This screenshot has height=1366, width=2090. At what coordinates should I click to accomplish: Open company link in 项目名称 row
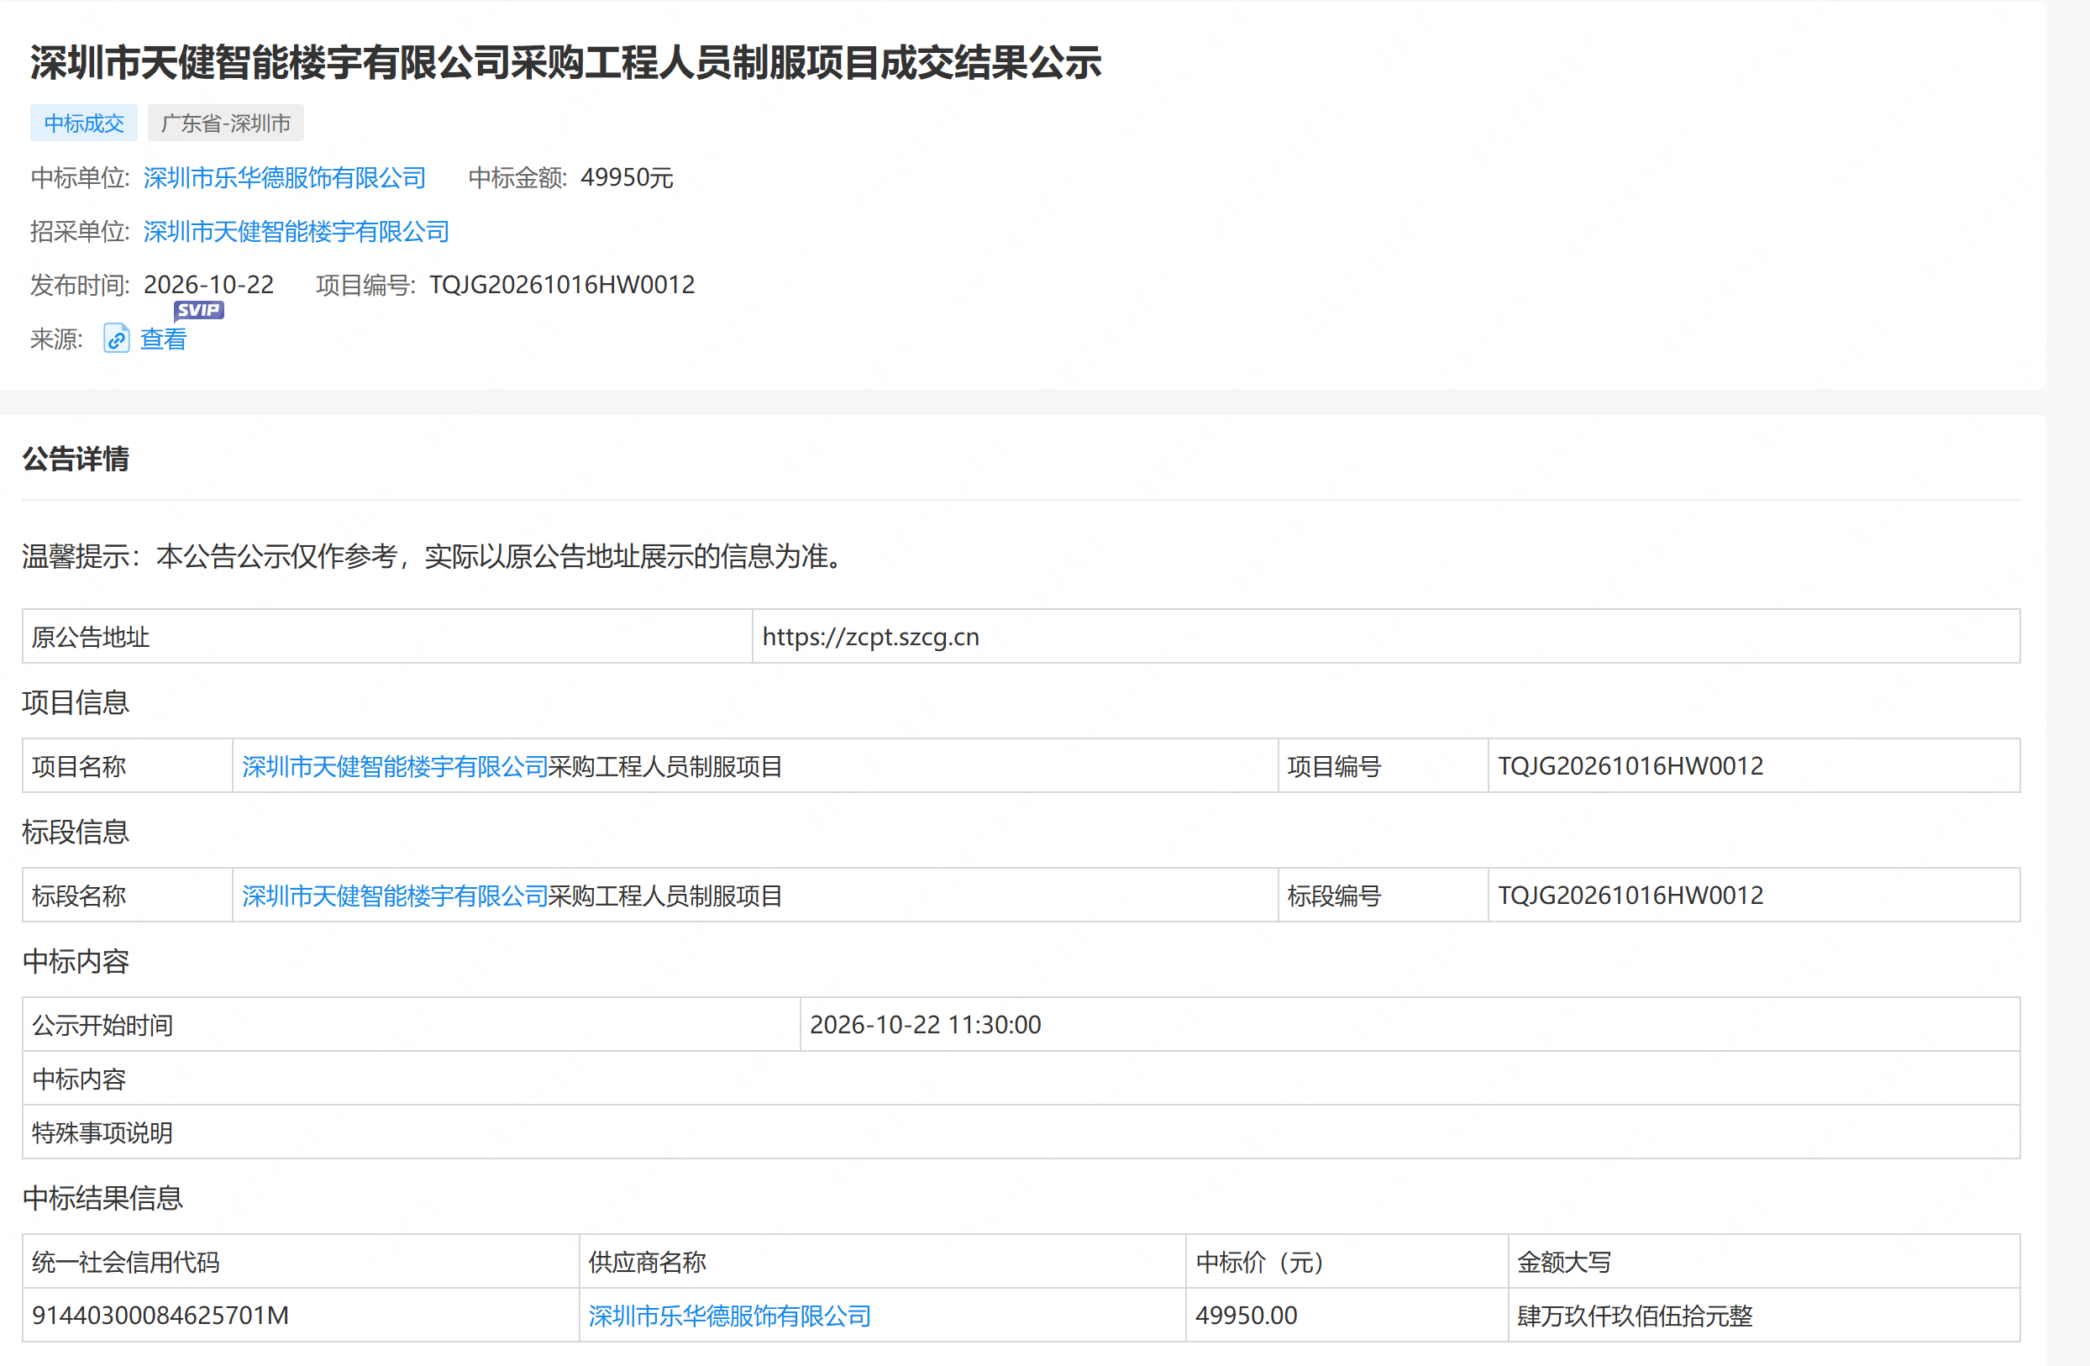(x=394, y=766)
